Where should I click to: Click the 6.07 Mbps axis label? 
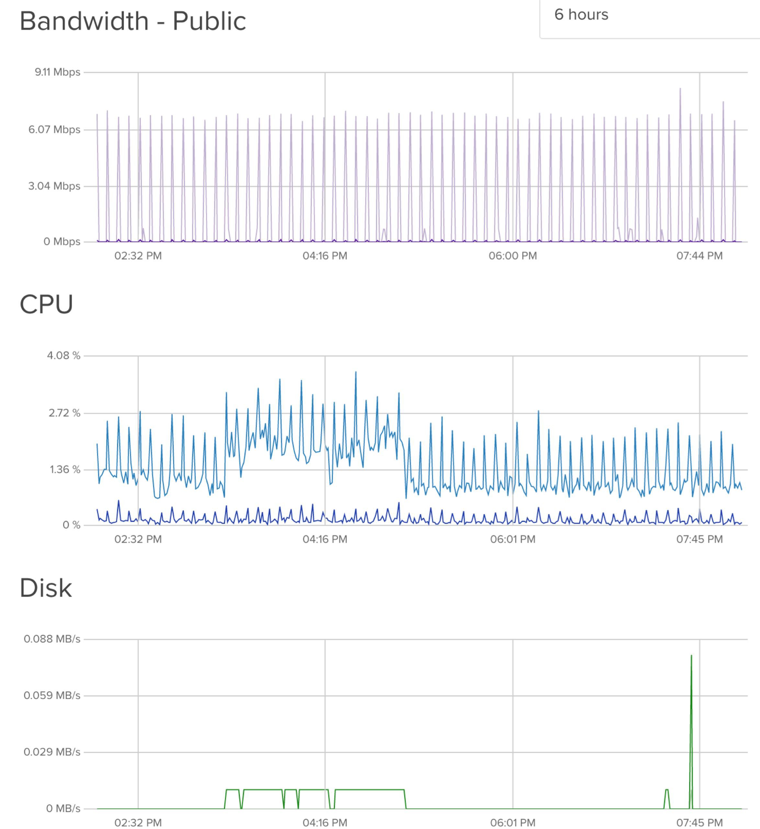pyautogui.click(x=54, y=130)
